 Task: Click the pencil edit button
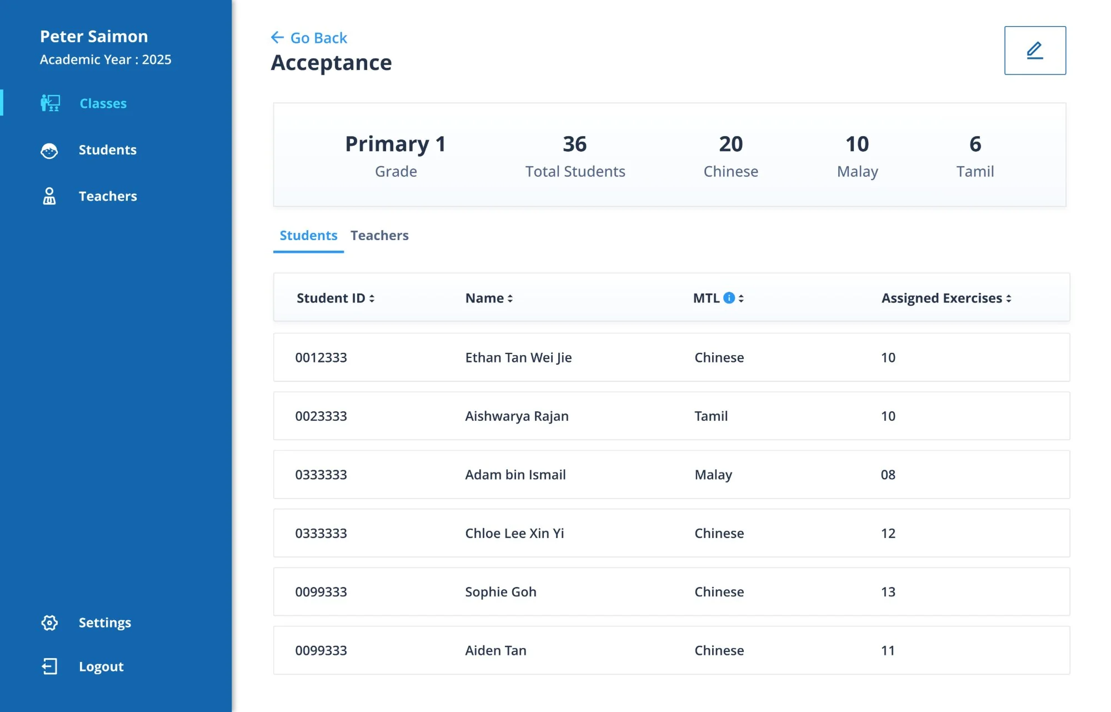click(x=1035, y=51)
